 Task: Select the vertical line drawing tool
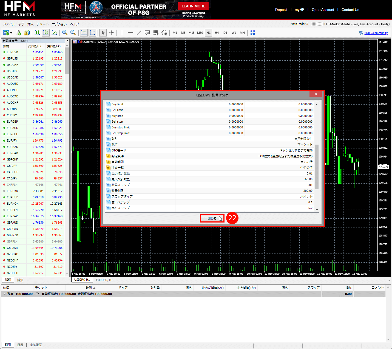tap(122, 33)
